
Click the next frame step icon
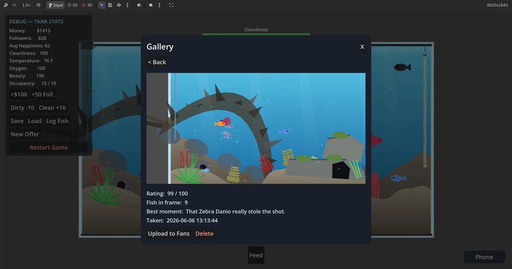pos(14,5)
